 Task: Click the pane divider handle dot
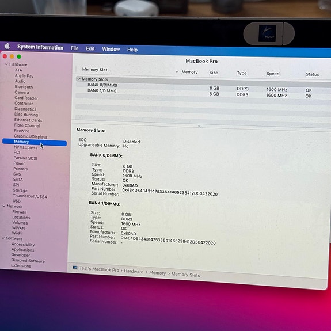pyautogui.click(x=199, y=126)
